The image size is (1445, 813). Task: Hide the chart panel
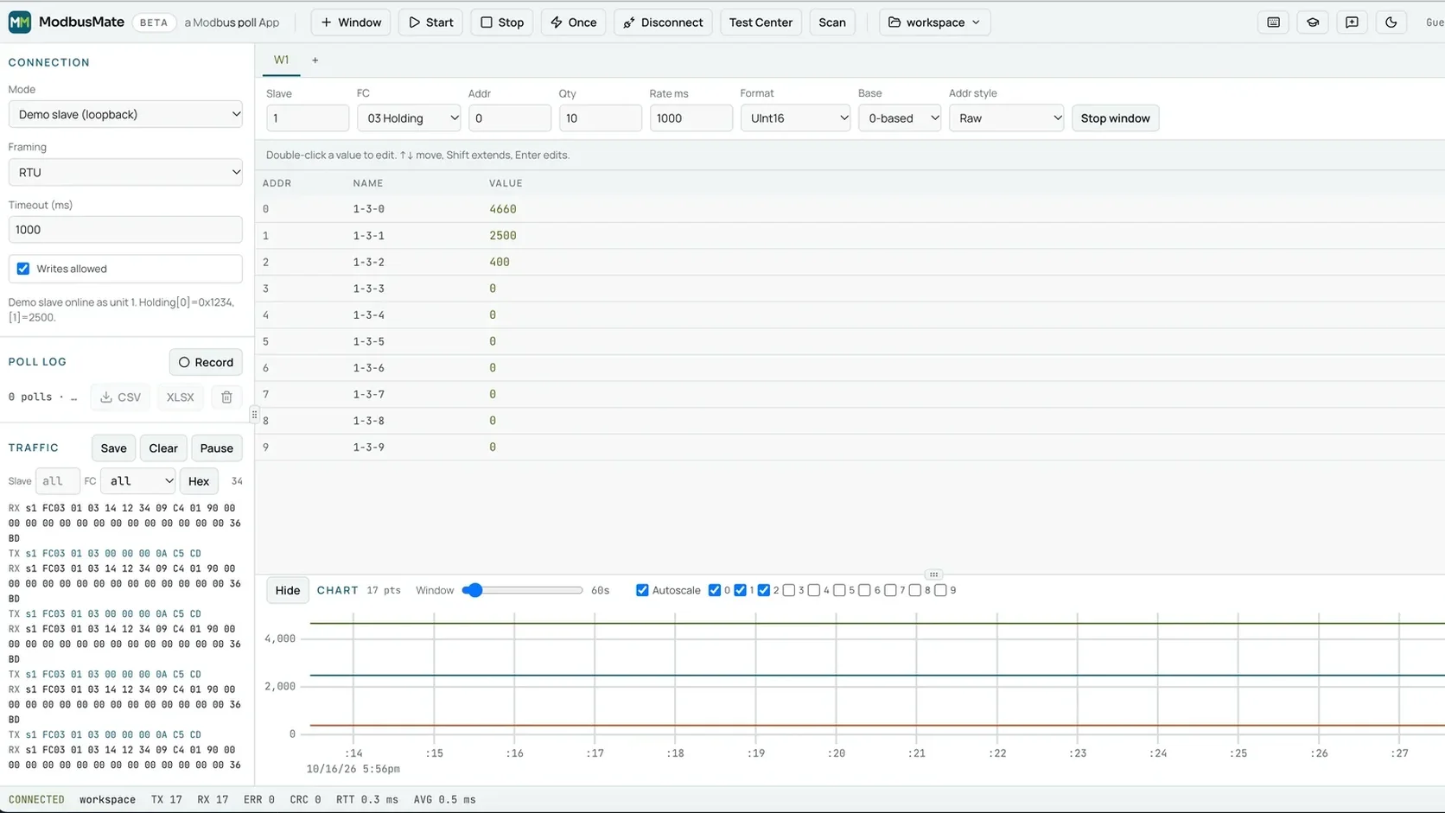pyautogui.click(x=288, y=590)
